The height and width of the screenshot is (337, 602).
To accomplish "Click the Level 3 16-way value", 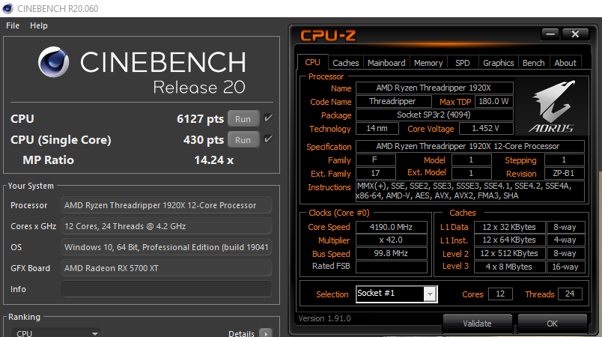I will click(x=565, y=267).
